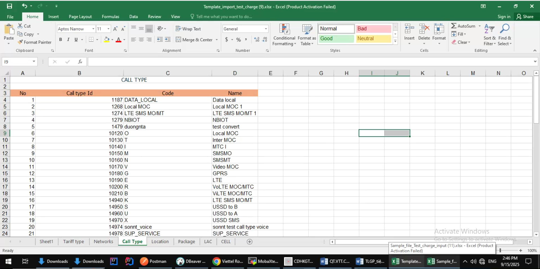Viewport: 540px width, 269px height.
Task: Click Sign in link
Action: coord(504,17)
